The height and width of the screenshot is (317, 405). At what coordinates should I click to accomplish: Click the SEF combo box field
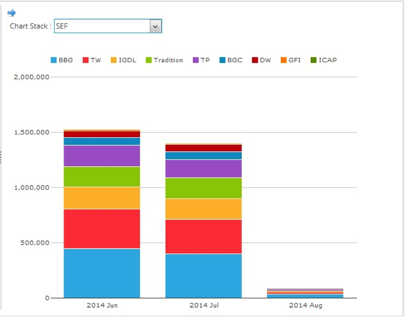click(x=108, y=26)
